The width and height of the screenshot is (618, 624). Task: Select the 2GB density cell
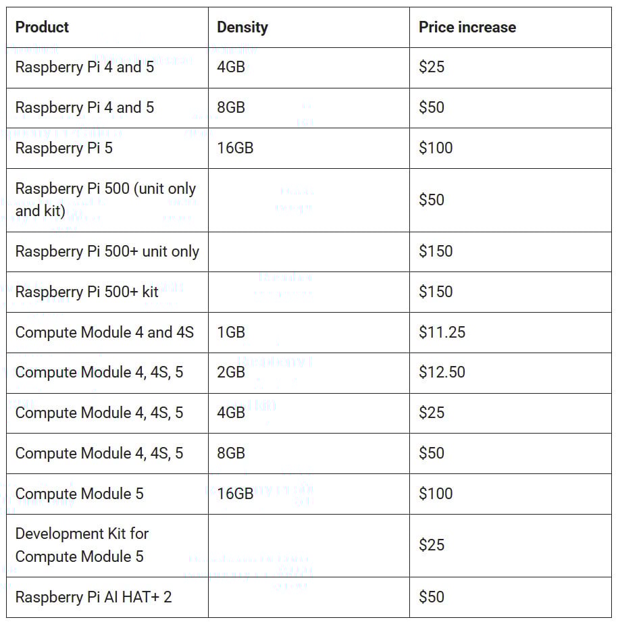click(x=231, y=372)
